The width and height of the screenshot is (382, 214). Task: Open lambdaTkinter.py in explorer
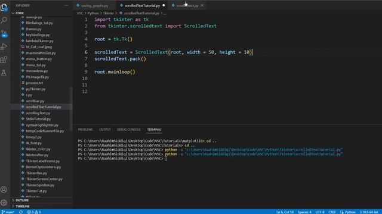point(40,41)
